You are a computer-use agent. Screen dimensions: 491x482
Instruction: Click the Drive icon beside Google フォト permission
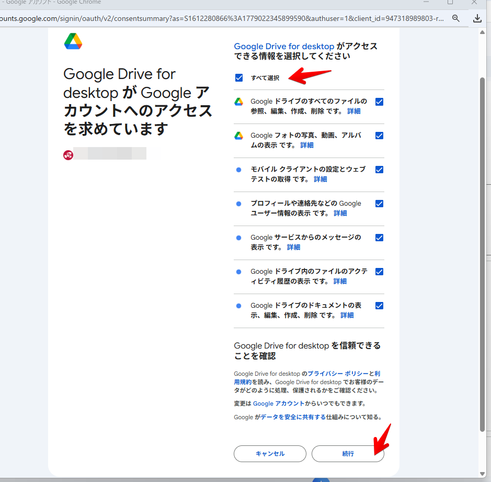tap(238, 136)
